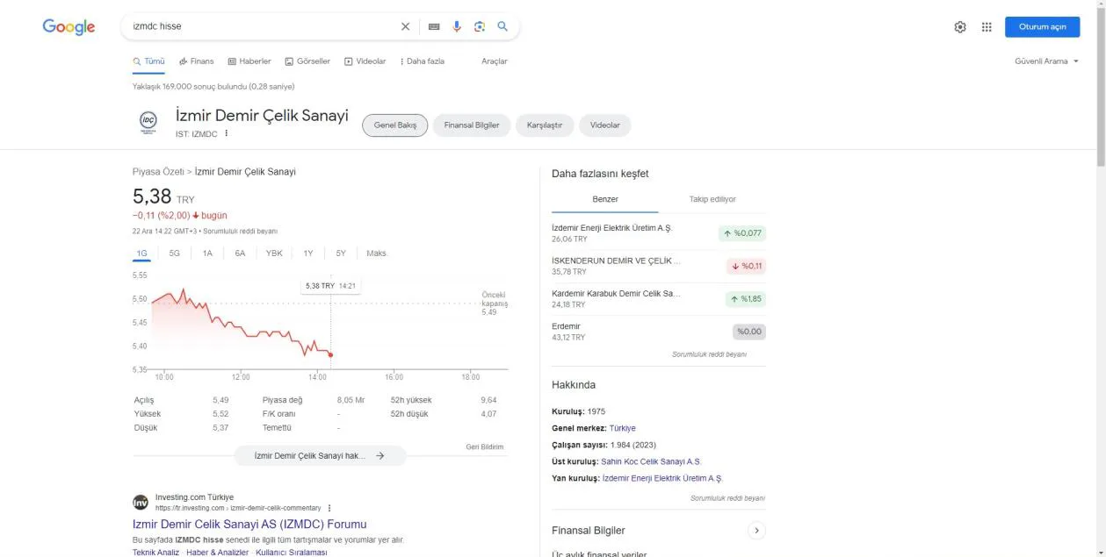Select the 1G chart range
Viewport: 1106px width, 557px height.
point(141,254)
